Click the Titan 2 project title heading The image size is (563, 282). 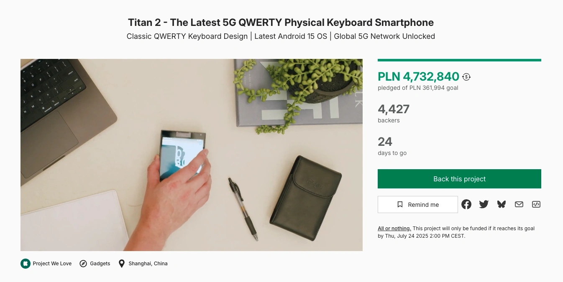[281, 22]
